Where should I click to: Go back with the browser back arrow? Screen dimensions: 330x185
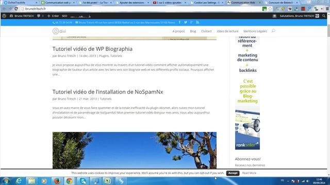(5, 9)
